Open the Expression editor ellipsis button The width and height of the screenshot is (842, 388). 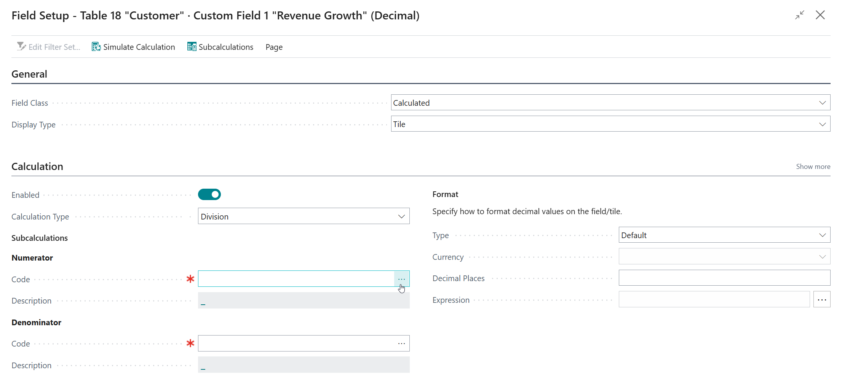(x=821, y=300)
